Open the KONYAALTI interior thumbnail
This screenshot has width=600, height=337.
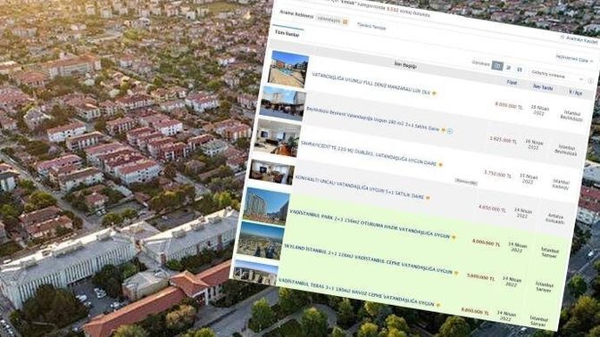(x=271, y=172)
